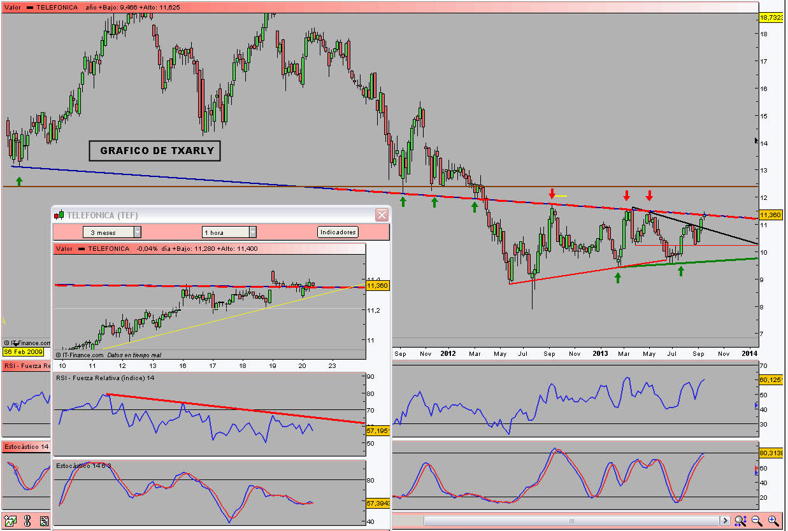Click the 'GRAFICO DE TXARLY' text box

click(154, 151)
